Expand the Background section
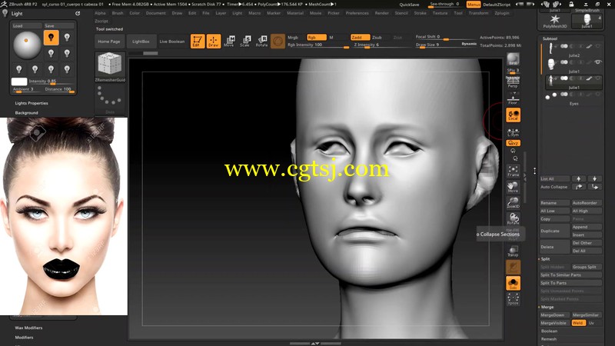Image resolution: width=615 pixels, height=346 pixels. pos(27,112)
